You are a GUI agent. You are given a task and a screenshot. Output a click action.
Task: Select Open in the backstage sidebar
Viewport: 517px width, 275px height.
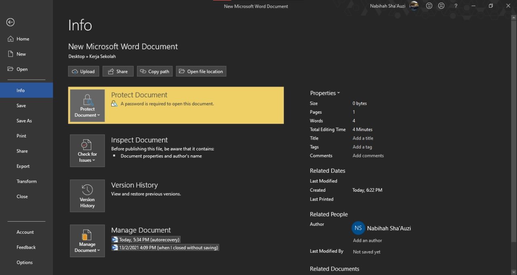click(x=26, y=69)
